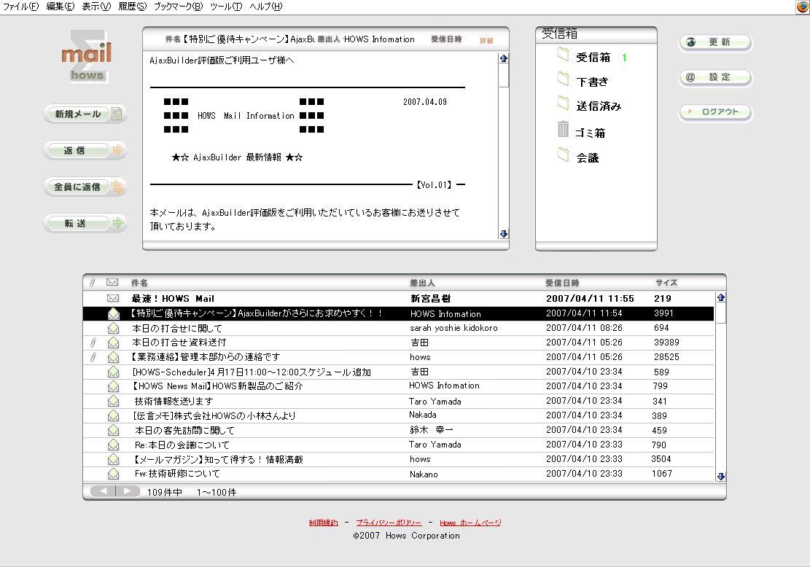
Task: Open the プライバシーポリシー link
Action: pyautogui.click(x=389, y=523)
